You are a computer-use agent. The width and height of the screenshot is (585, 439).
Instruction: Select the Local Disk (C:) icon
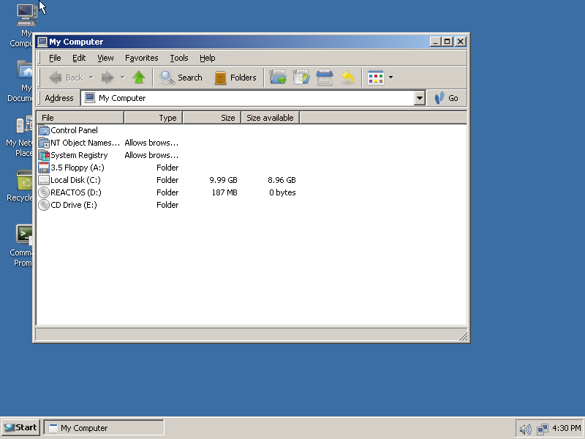[x=44, y=180]
